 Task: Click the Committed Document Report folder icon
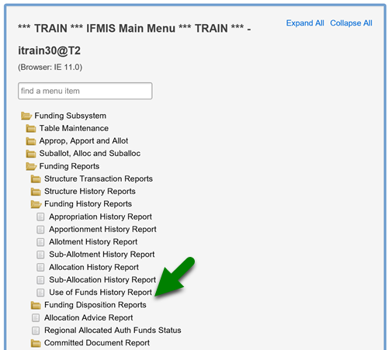coord(36,343)
